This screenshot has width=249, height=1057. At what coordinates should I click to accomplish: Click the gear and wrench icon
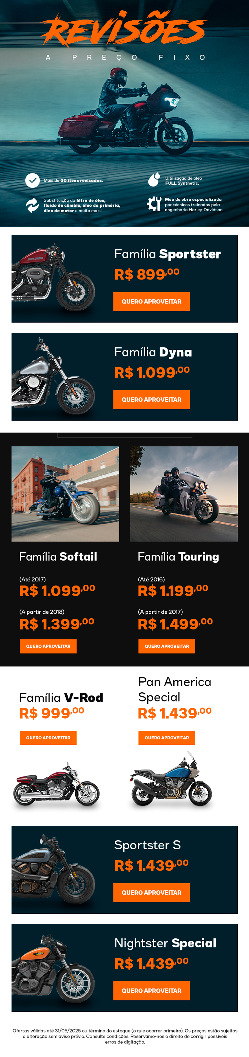tap(154, 204)
